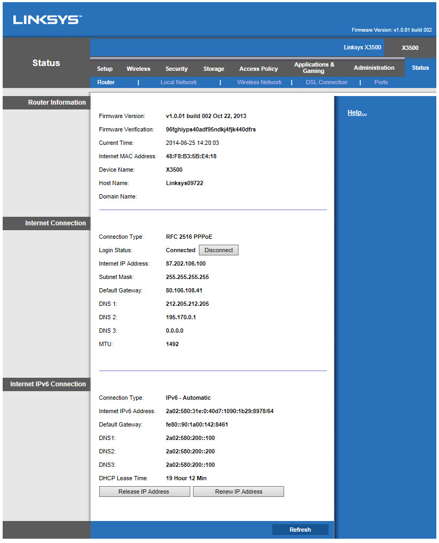Click the Linksys logo
The height and width of the screenshot is (543, 439).
[x=47, y=20]
